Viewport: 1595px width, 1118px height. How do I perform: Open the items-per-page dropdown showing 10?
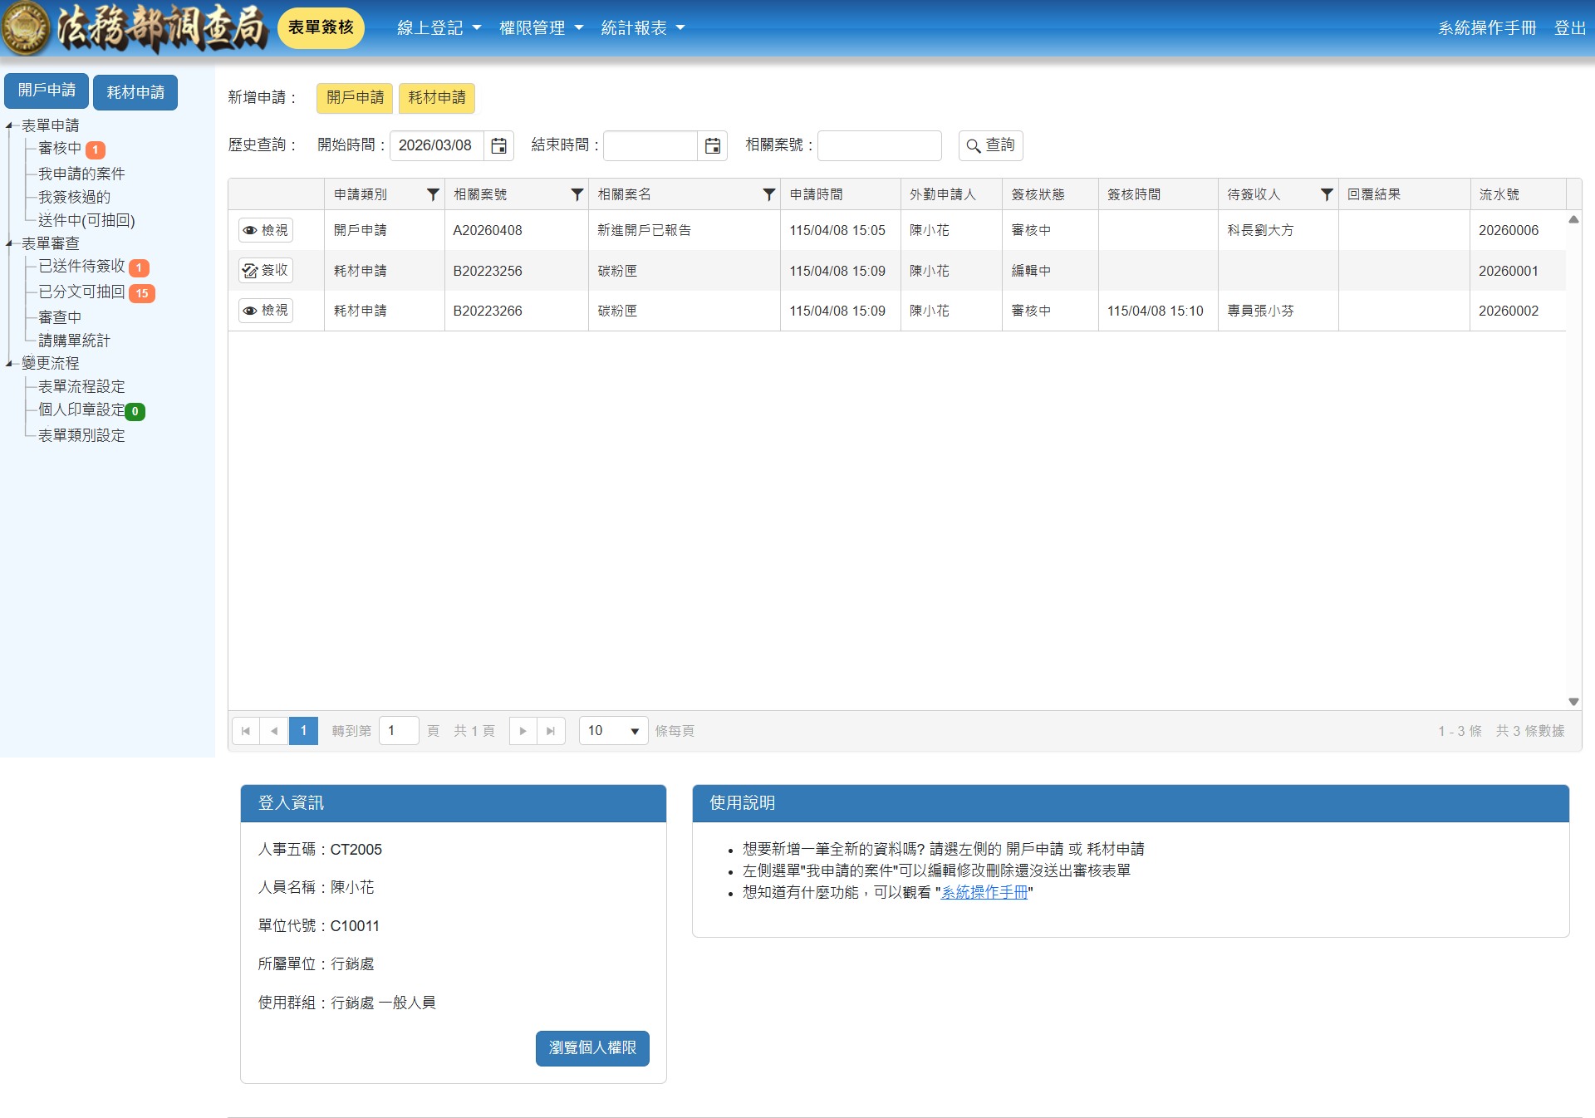612,731
